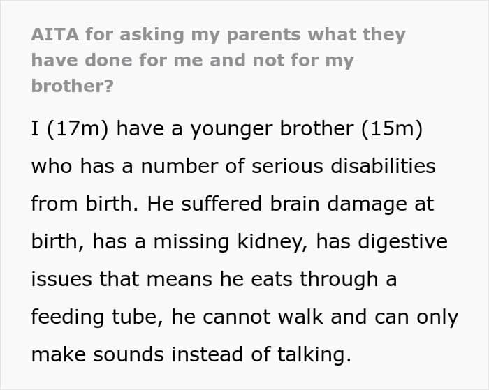The image size is (489, 390).
Task: Click "He suffered" sentence start
Action: [x=205, y=204]
